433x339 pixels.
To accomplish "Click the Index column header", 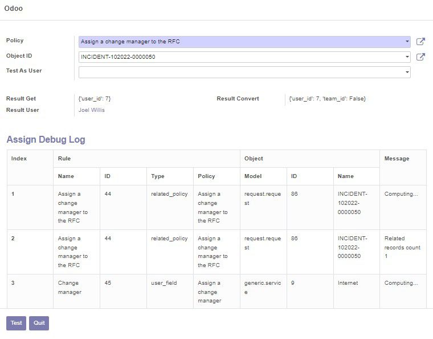I will pos(19,159).
